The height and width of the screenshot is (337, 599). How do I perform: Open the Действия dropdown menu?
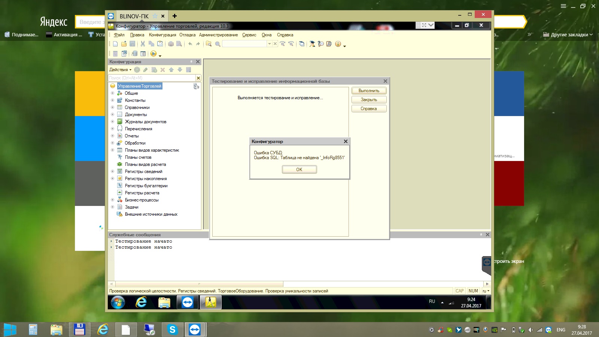(x=120, y=70)
